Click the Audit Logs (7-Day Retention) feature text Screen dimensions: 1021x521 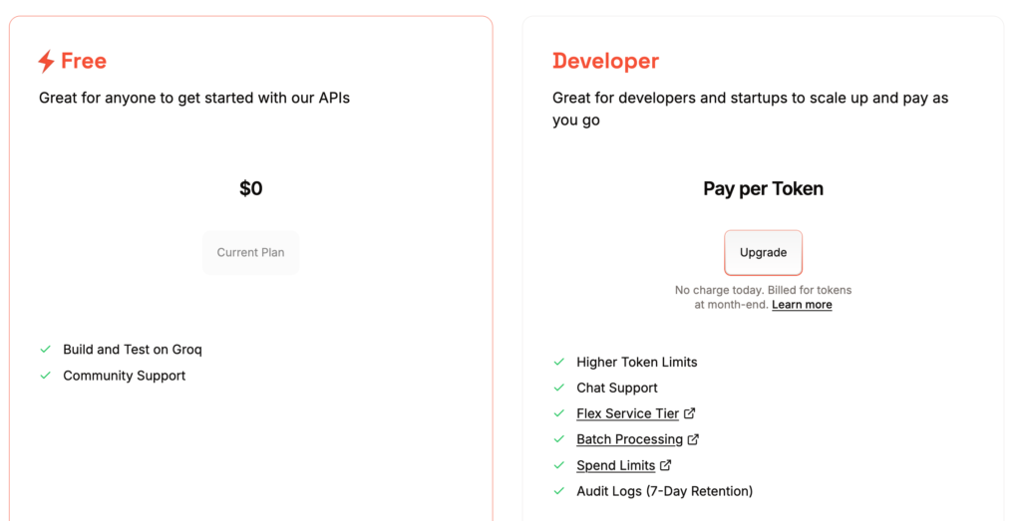click(x=664, y=491)
